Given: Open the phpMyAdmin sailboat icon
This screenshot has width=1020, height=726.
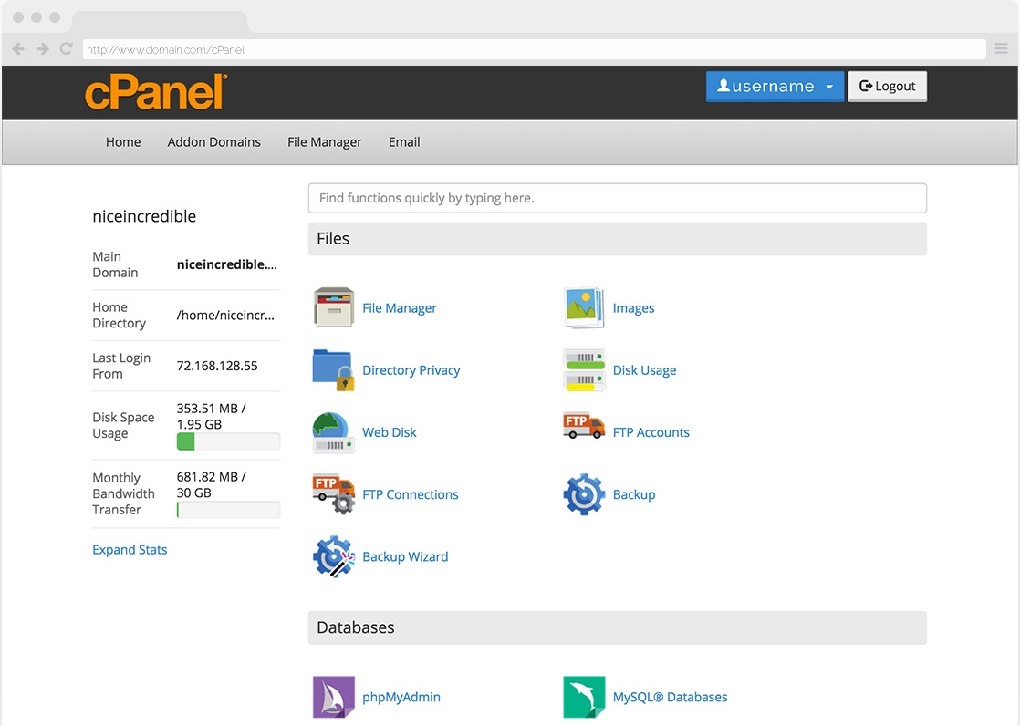Looking at the screenshot, I should (x=333, y=697).
